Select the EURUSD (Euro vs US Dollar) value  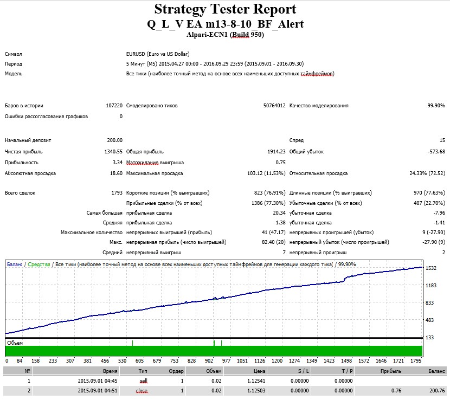point(158,54)
